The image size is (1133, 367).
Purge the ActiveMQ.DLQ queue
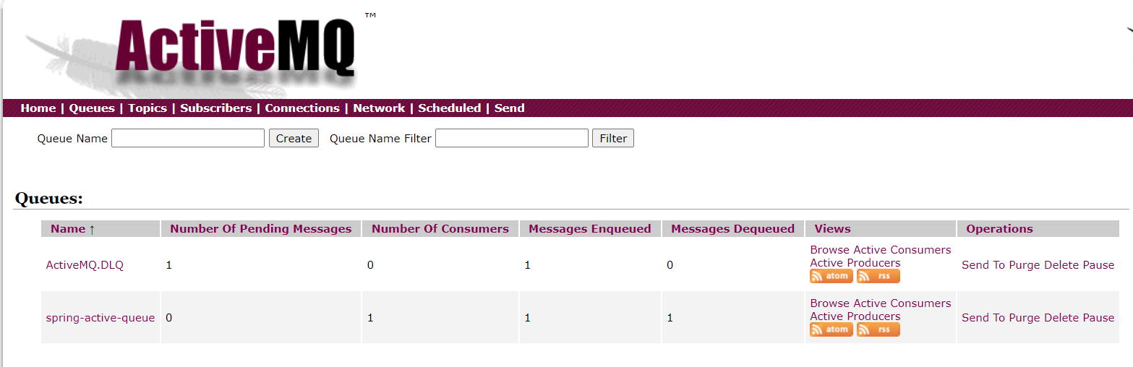[x=1025, y=265]
